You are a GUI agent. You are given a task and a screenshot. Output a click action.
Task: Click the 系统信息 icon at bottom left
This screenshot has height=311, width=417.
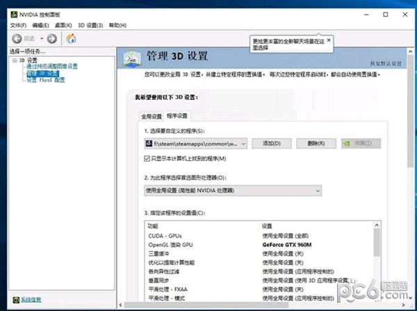16,300
